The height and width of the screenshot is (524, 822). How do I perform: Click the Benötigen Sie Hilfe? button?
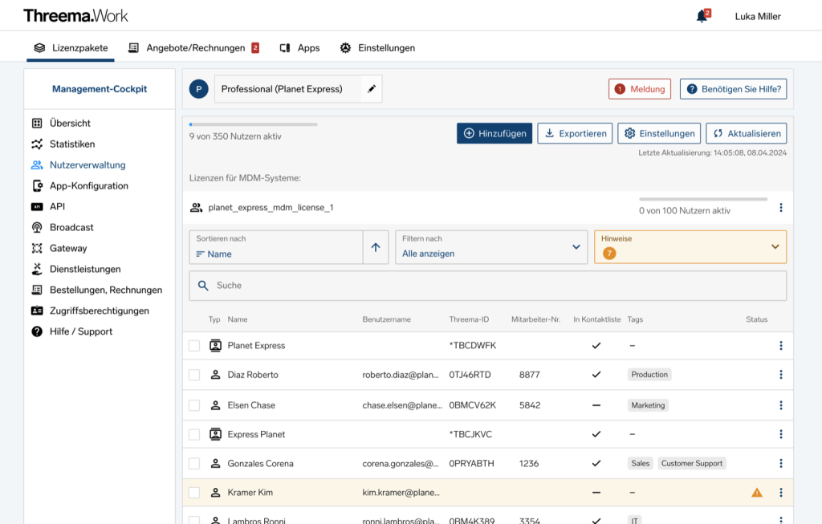(733, 89)
